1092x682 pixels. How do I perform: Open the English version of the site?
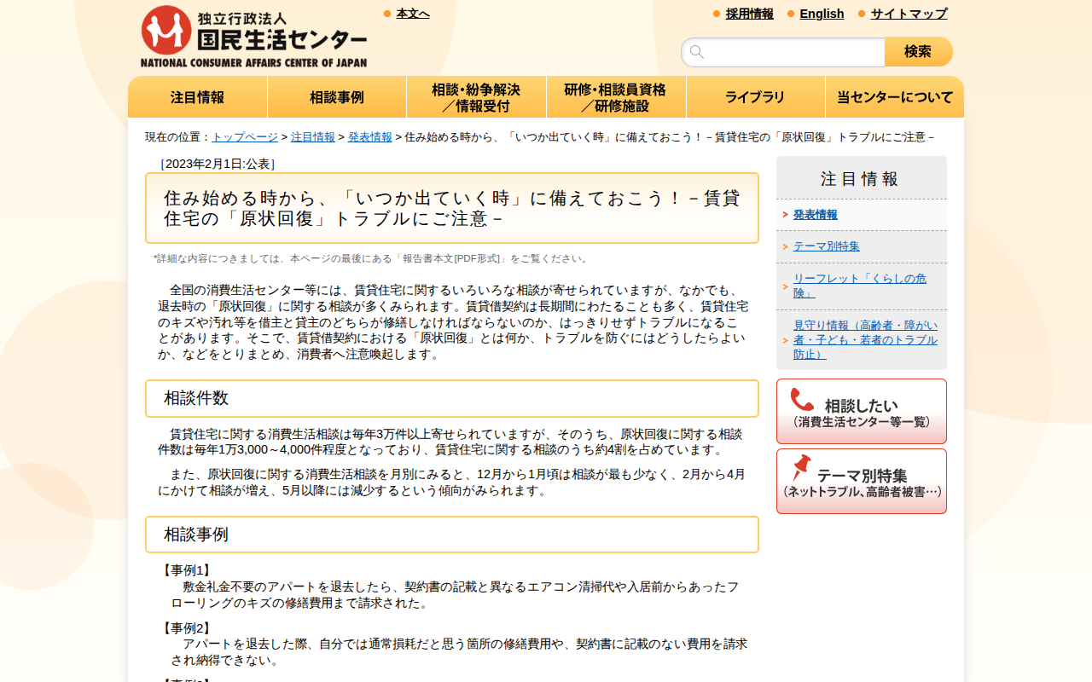coord(822,14)
